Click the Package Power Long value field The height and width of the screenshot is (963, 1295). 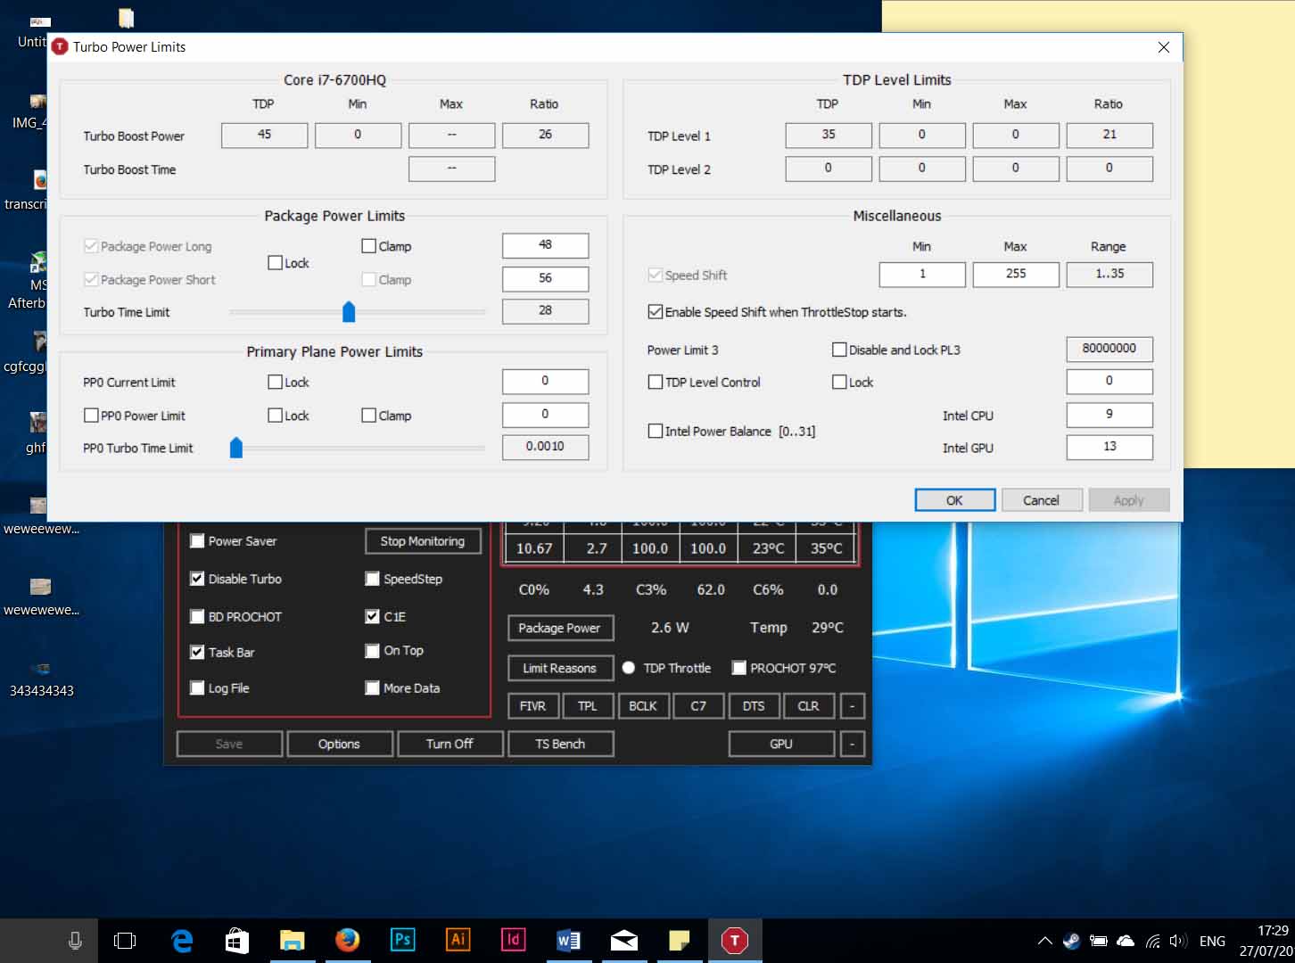click(x=545, y=245)
